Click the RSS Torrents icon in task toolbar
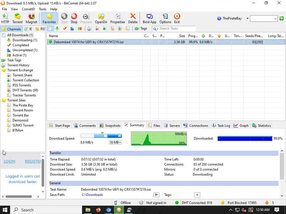The height and width of the screenshot is (214, 286). pyautogui.click(x=112, y=29)
